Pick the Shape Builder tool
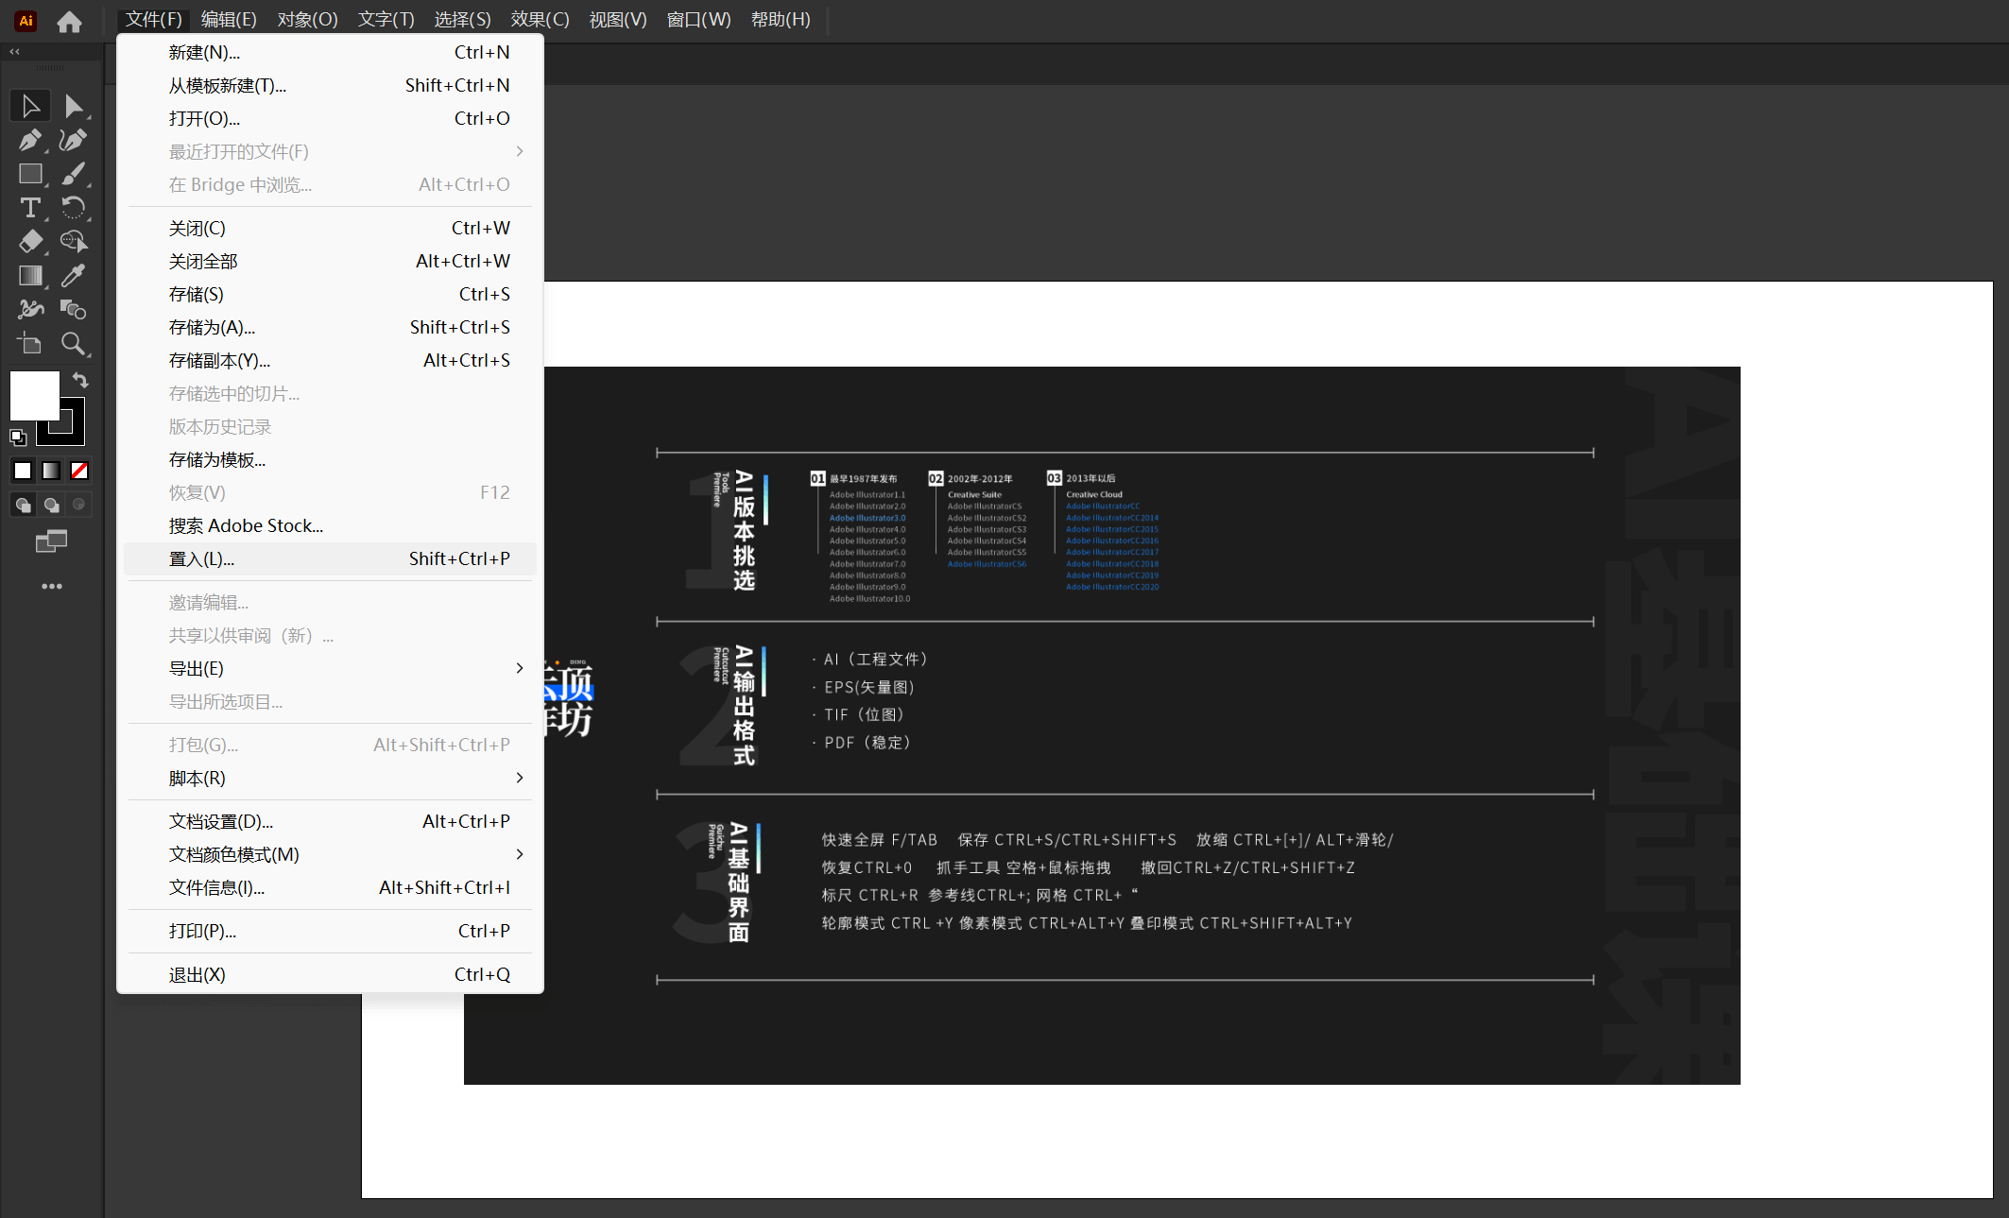Screen dimensions: 2009x1218 coord(73,310)
